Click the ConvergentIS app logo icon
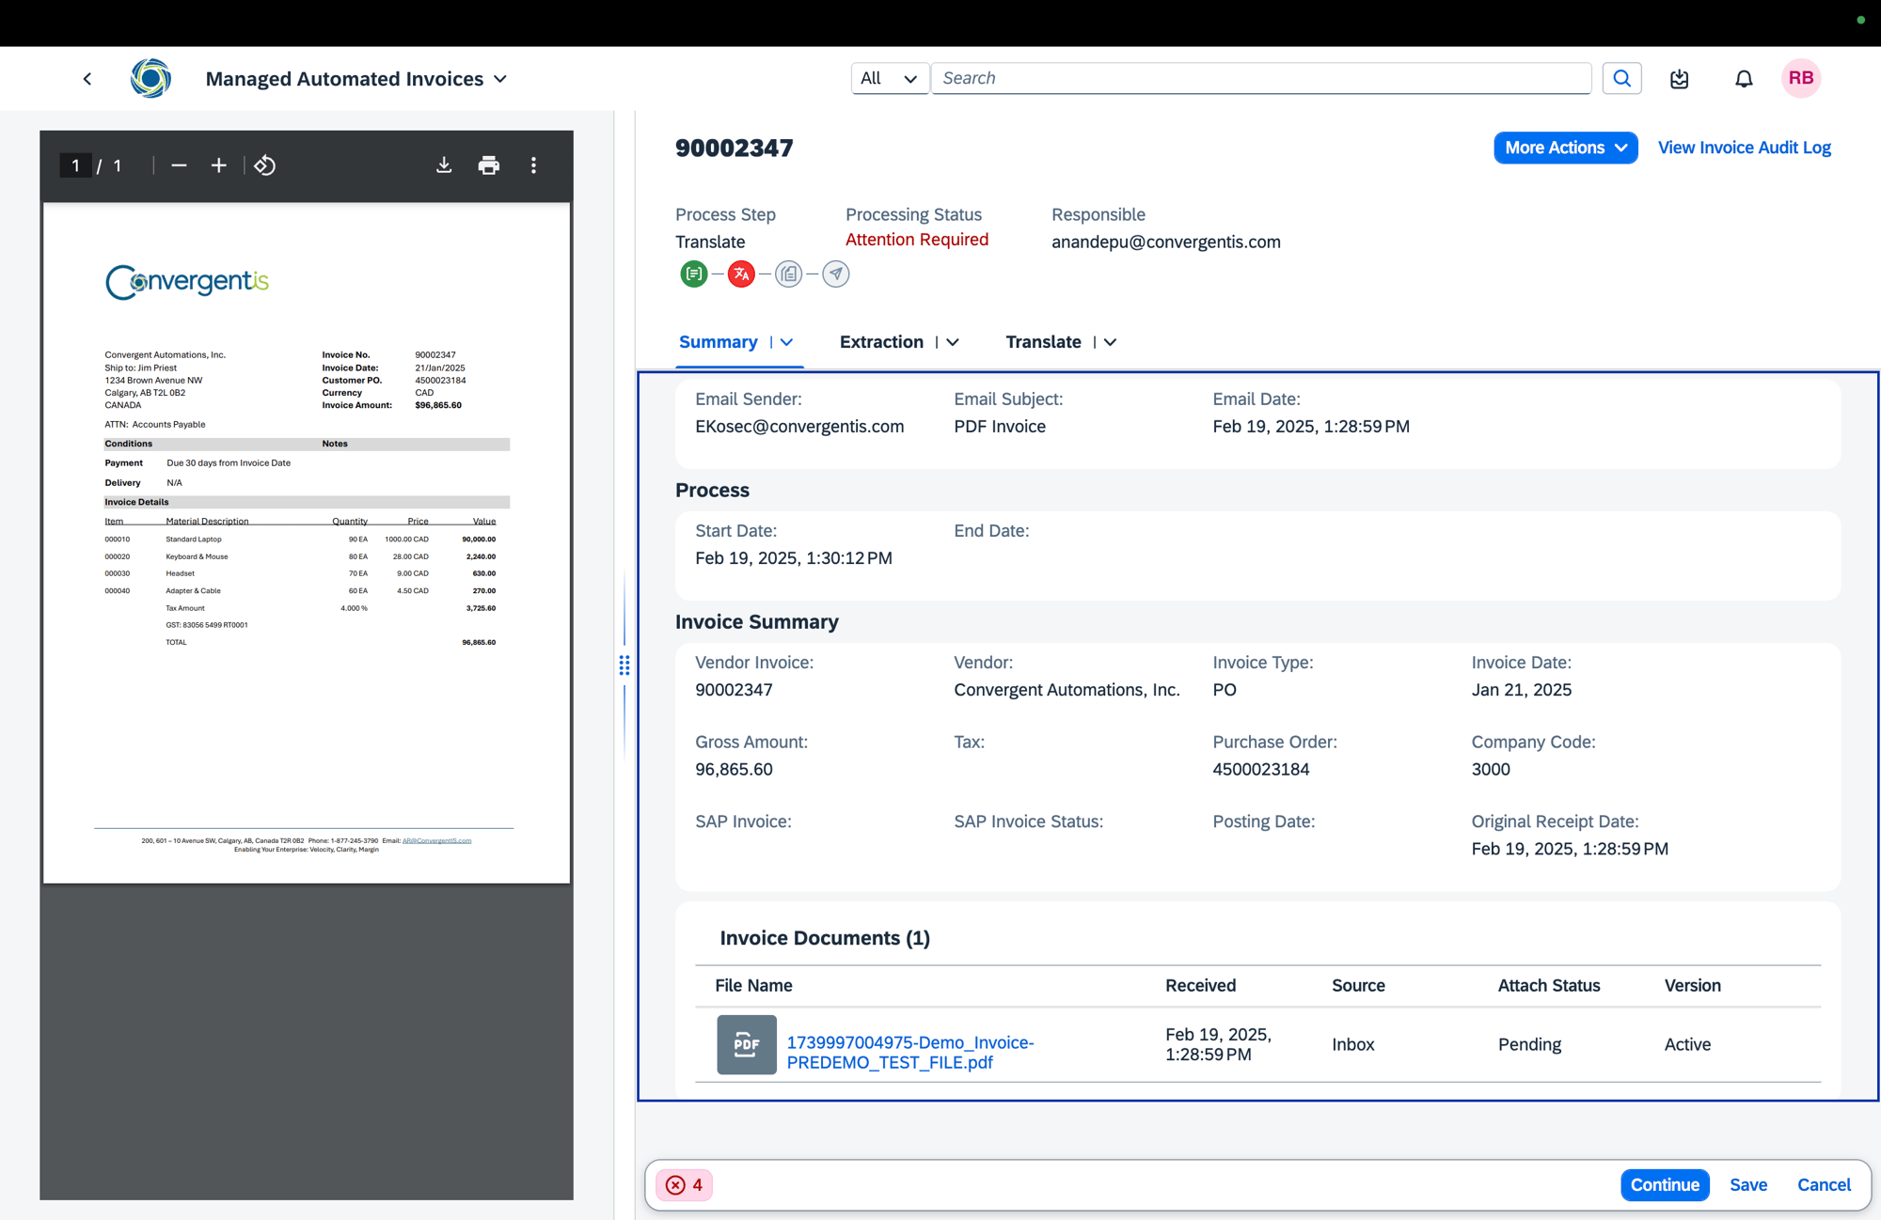1881x1220 pixels. coord(150,78)
